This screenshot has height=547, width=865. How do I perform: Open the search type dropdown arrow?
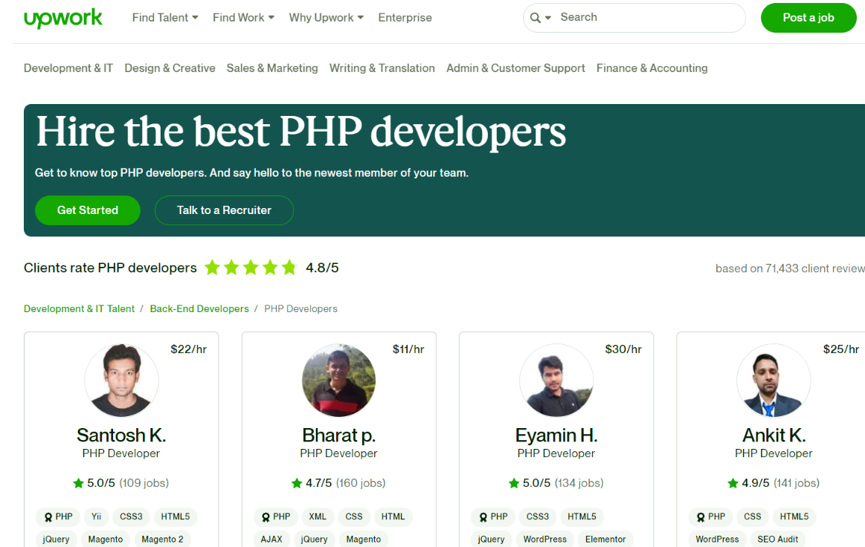pos(548,18)
